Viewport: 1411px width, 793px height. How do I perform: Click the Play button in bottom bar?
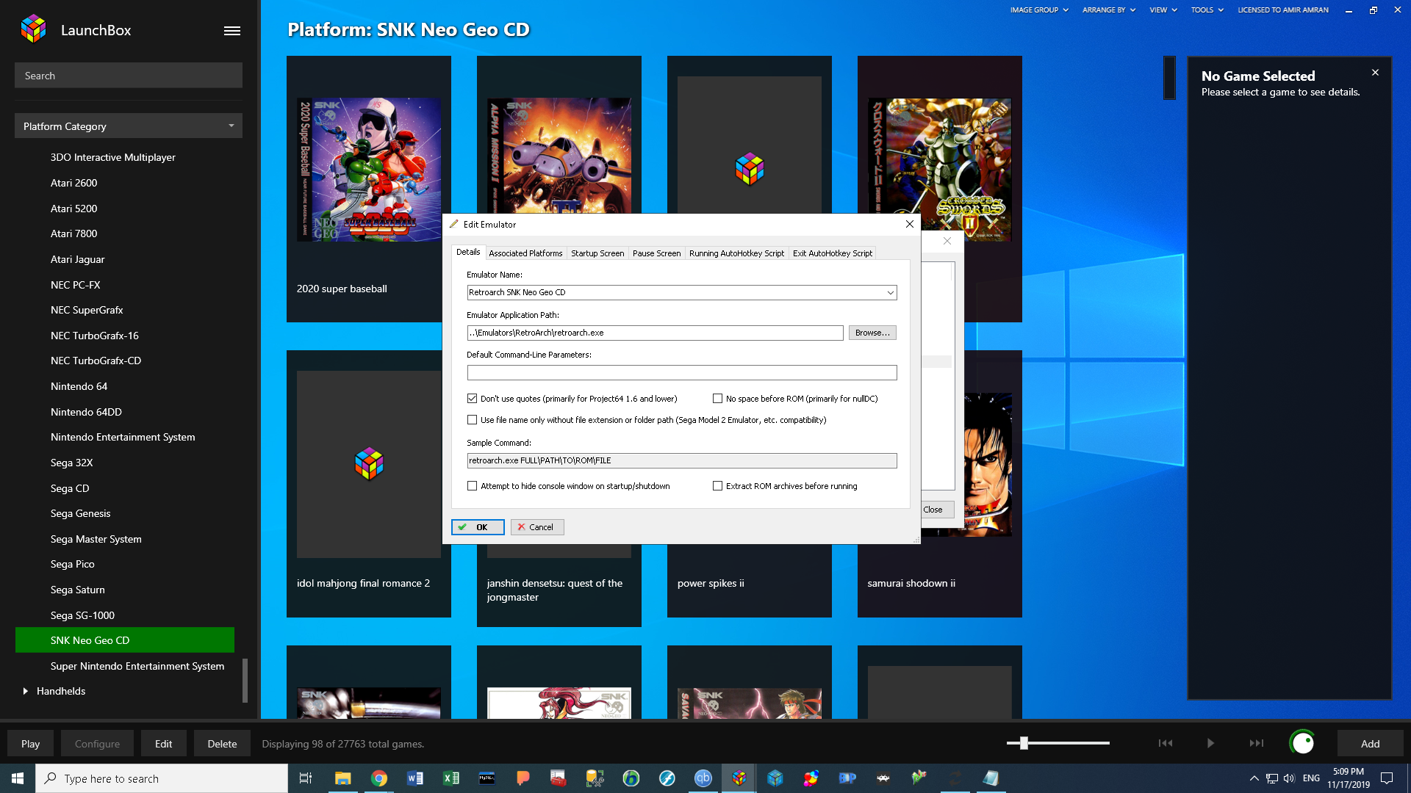30,744
